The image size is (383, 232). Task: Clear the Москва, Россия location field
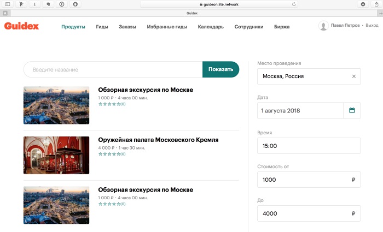pos(353,76)
